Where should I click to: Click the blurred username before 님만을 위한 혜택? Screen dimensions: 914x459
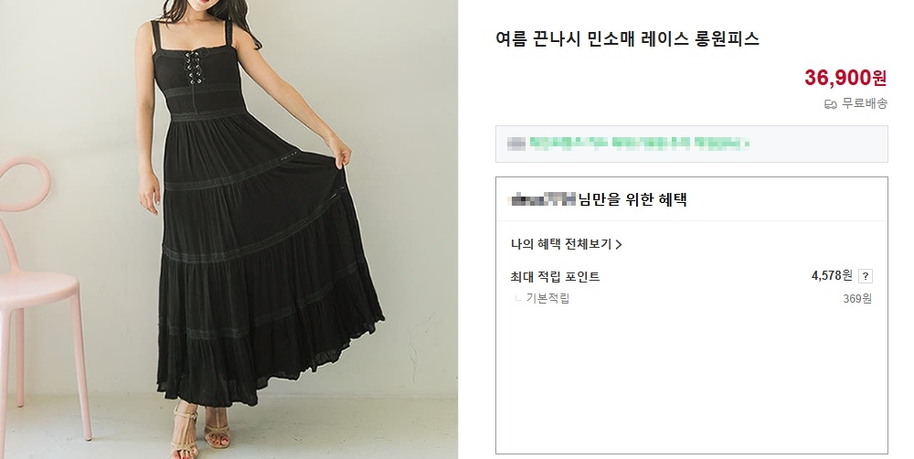click(542, 199)
